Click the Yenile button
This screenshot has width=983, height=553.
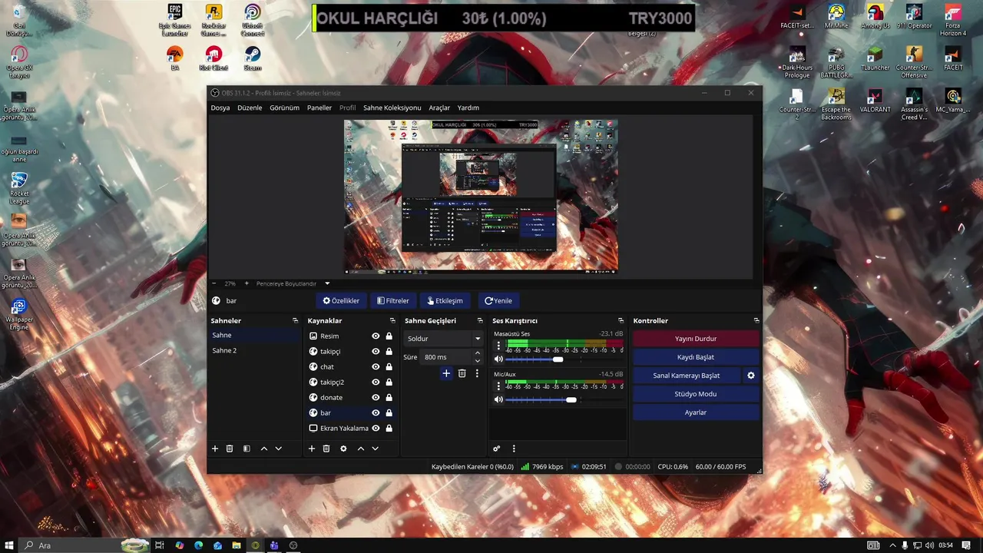(498, 301)
